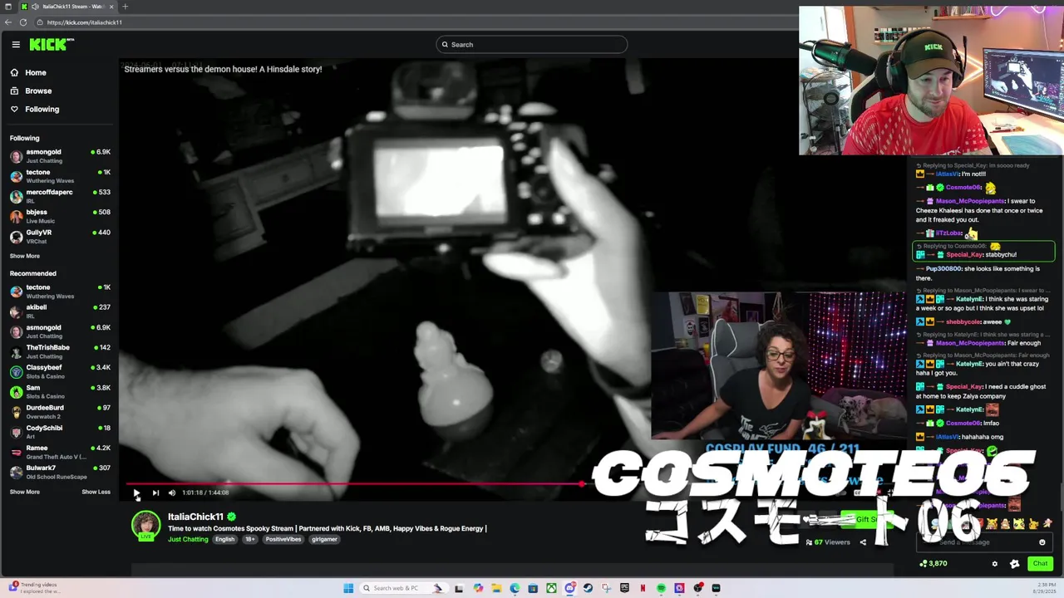Go to Home in sidebar

click(x=28, y=72)
